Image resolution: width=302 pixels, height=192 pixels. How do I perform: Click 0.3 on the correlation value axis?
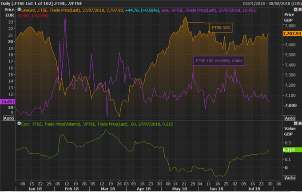288,143
